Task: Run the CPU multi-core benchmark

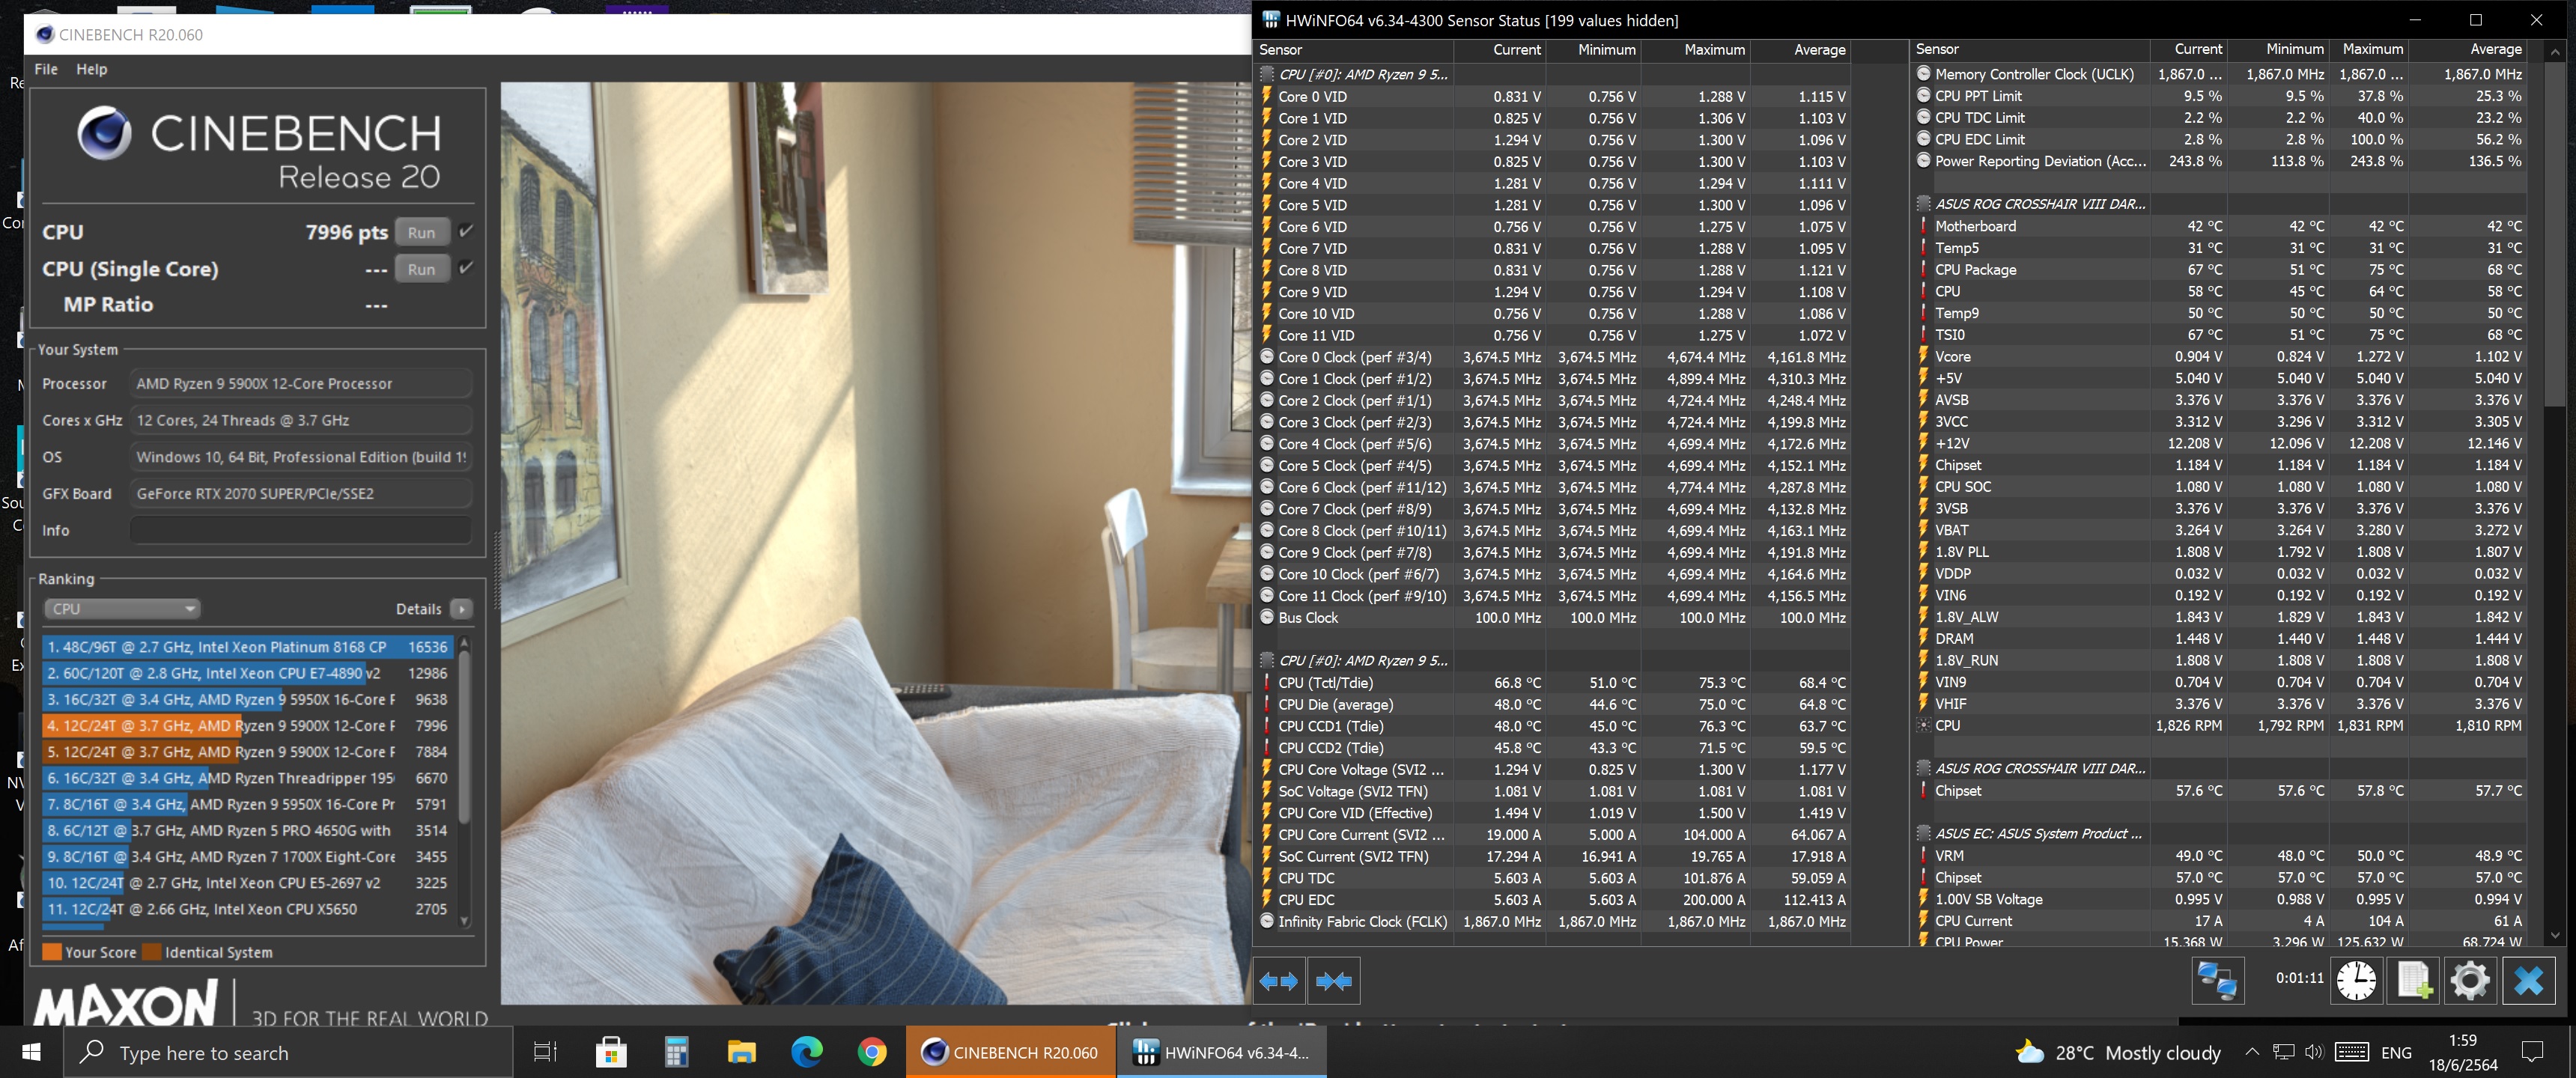Action: click(421, 232)
